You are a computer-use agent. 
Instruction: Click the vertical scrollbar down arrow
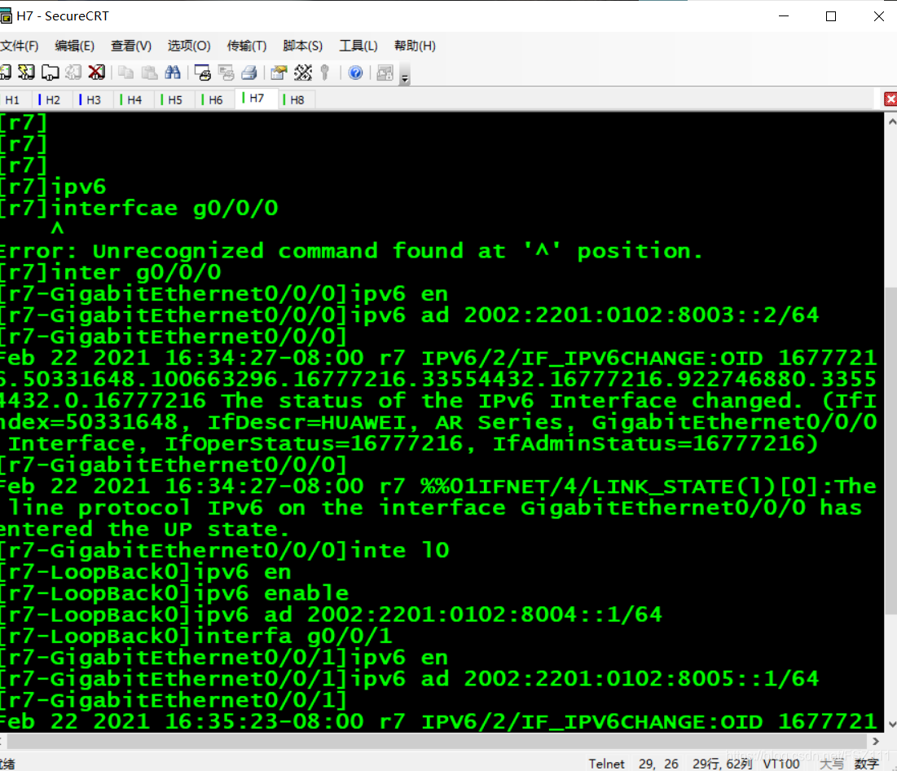pyautogui.click(x=891, y=724)
